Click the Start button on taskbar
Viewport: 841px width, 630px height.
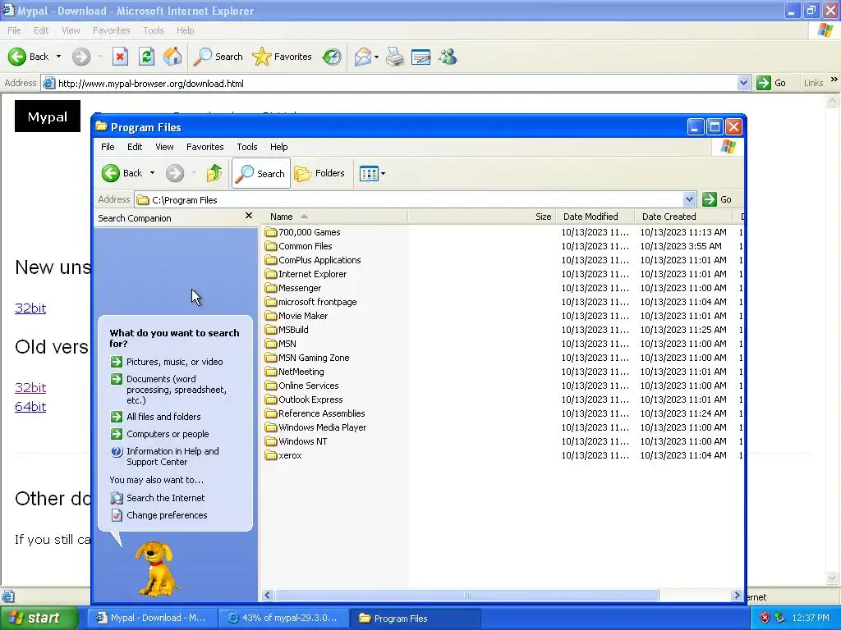tap(38, 618)
